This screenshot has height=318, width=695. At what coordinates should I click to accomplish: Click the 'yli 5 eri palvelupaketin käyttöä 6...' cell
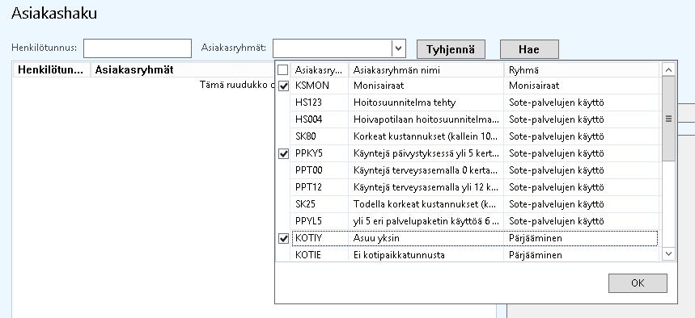pos(426,221)
